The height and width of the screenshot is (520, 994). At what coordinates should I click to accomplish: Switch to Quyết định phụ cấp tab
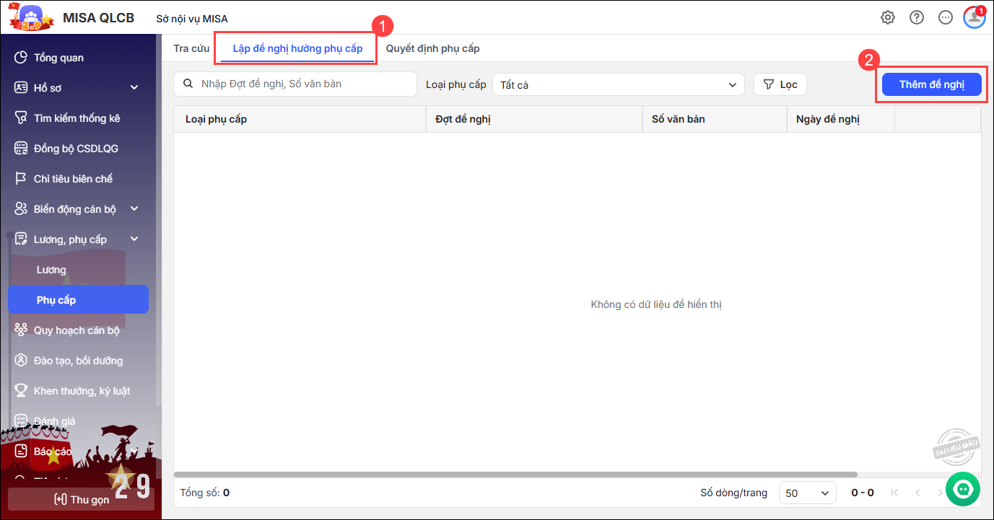click(x=432, y=49)
